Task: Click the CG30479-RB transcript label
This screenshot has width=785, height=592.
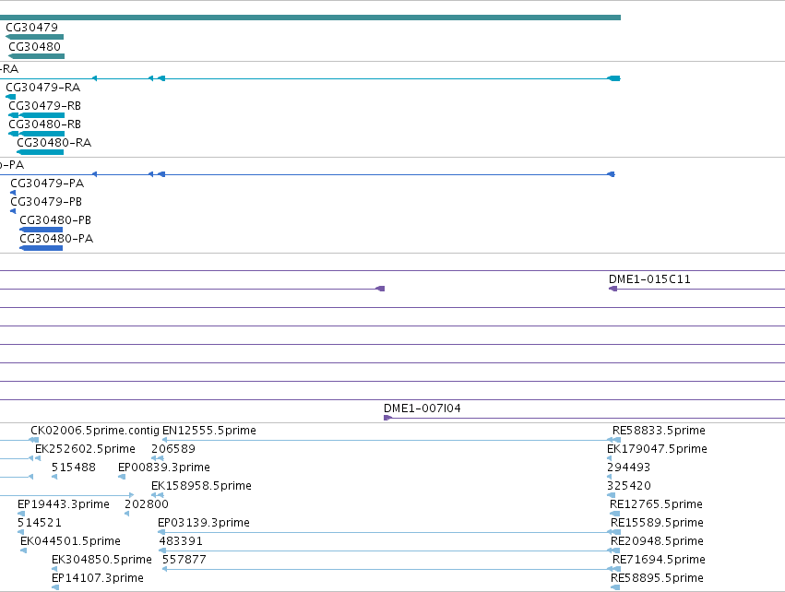Action: [44, 106]
